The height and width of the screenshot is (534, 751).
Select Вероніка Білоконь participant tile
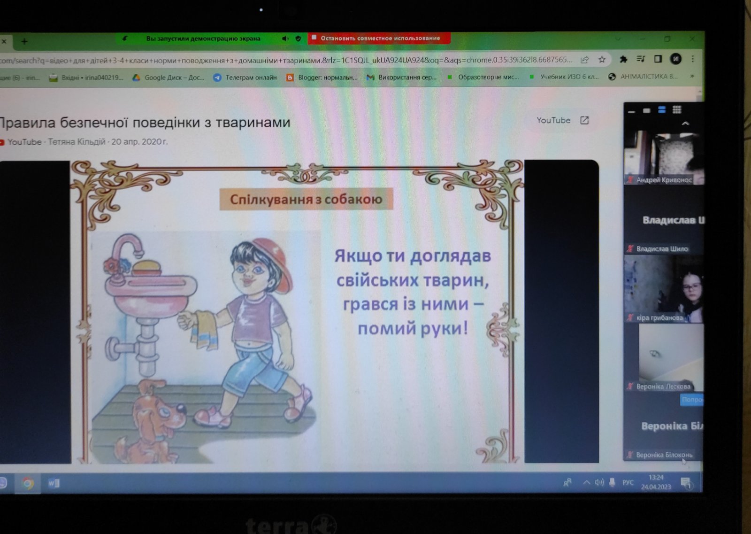click(x=664, y=426)
